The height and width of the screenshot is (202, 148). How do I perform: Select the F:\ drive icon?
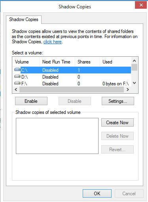[17, 83]
